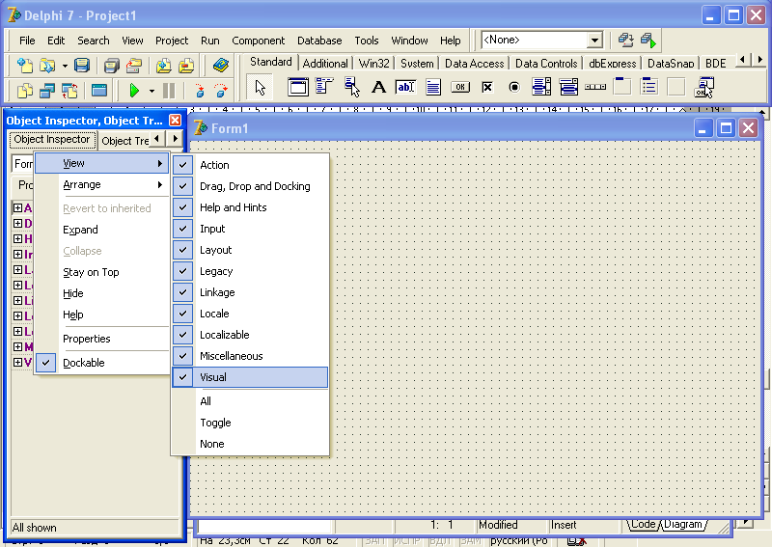Select the Edit component (ab icon)

(405, 87)
